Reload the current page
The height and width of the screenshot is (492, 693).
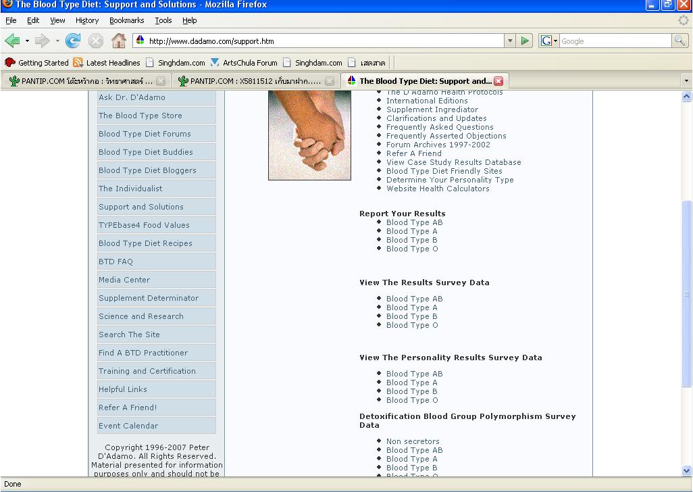73,41
